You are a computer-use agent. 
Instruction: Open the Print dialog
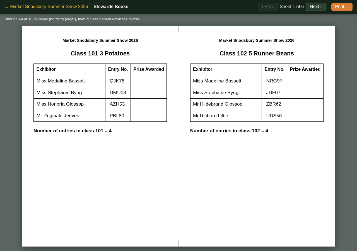point(342,7)
